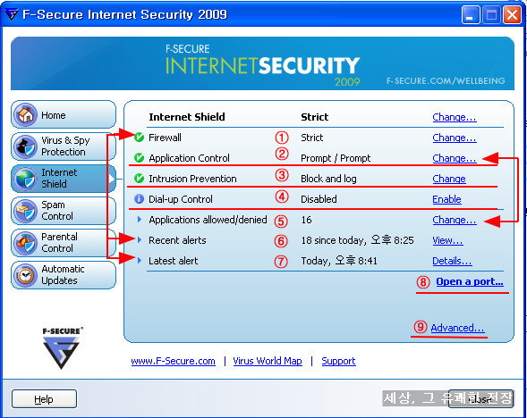Click the Internet Shield globe icon
This screenshot has height=418, width=527.
point(25,179)
